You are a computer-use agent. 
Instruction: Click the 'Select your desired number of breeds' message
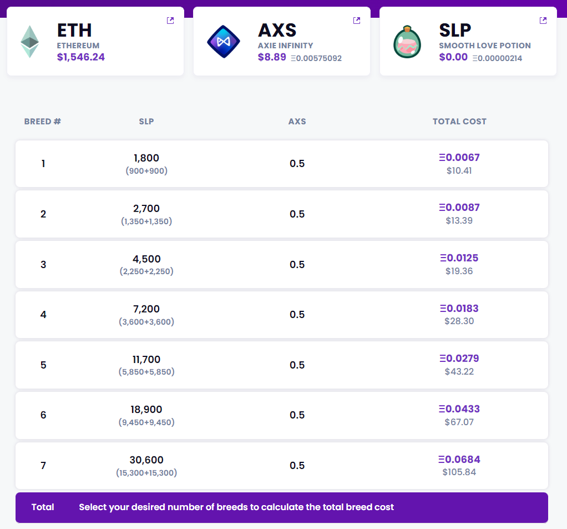(x=236, y=507)
